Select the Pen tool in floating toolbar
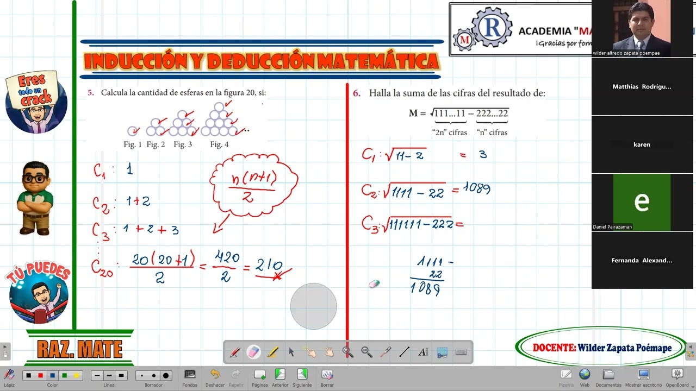This screenshot has width=696, height=391. [235, 352]
